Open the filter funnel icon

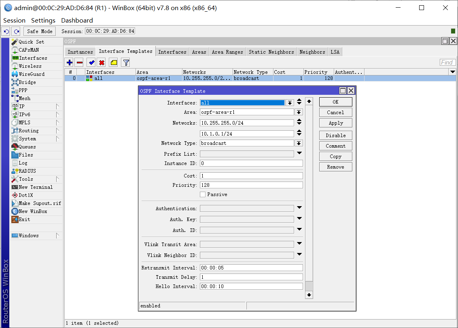pyautogui.click(x=126, y=63)
